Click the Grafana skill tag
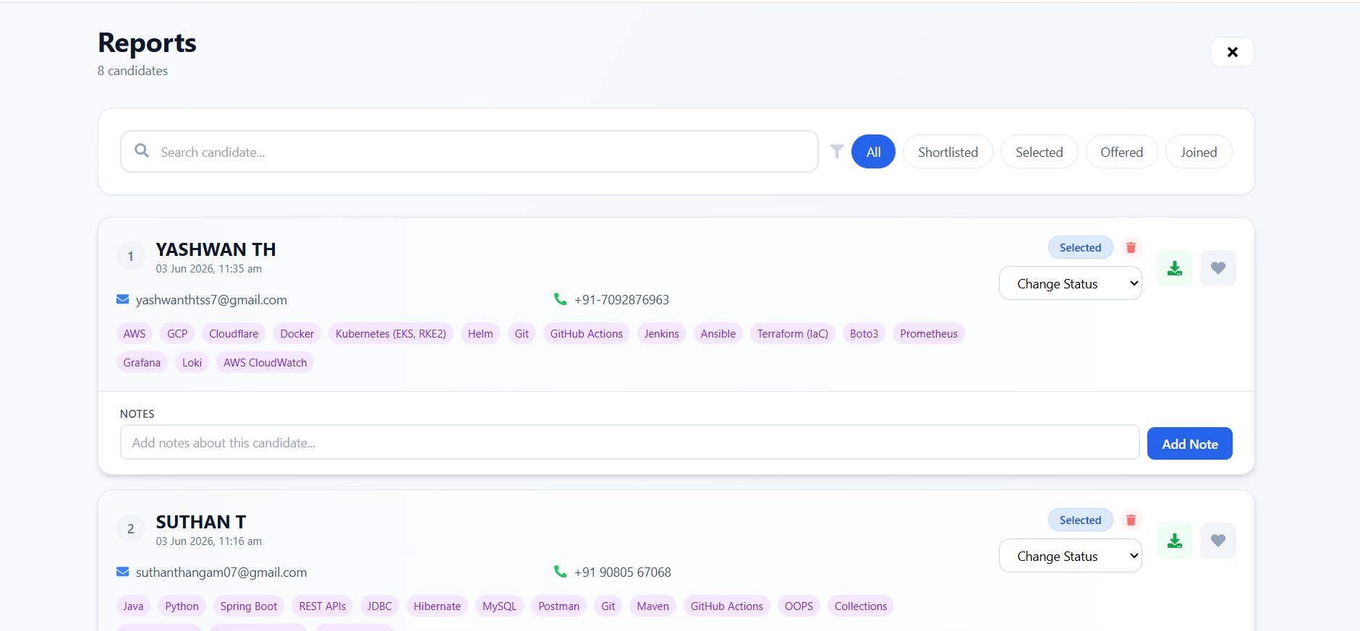The width and height of the screenshot is (1360, 631). coord(142,363)
